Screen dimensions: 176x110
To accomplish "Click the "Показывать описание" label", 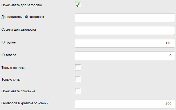I will pos(18,91).
